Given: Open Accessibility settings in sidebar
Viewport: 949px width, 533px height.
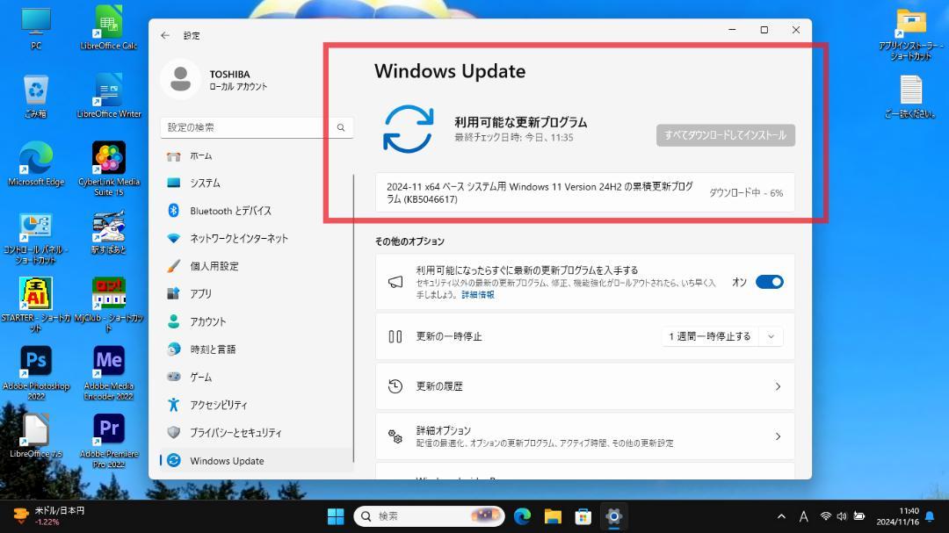Looking at the screenshot, I should point(256,405).
